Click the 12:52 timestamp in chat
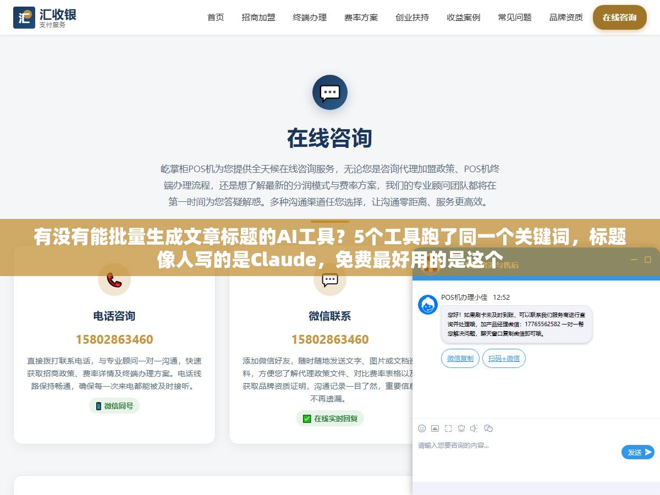The image size is (660, 495). pyautogui.click(x=501, y=298)
